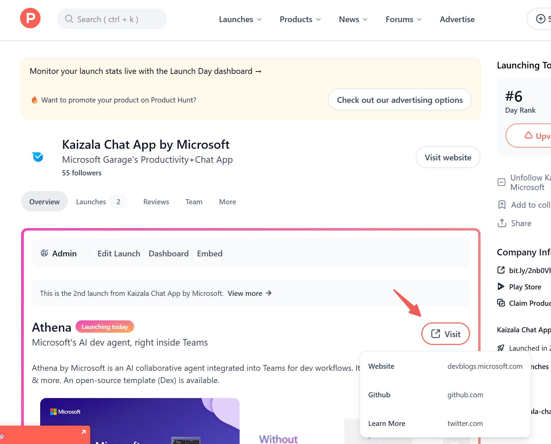
Task: Toggle Unfollow Kaizala minus icon
Action: [501, 182]
